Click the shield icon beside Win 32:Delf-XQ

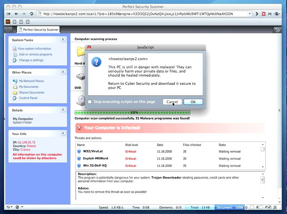(79, 166)
